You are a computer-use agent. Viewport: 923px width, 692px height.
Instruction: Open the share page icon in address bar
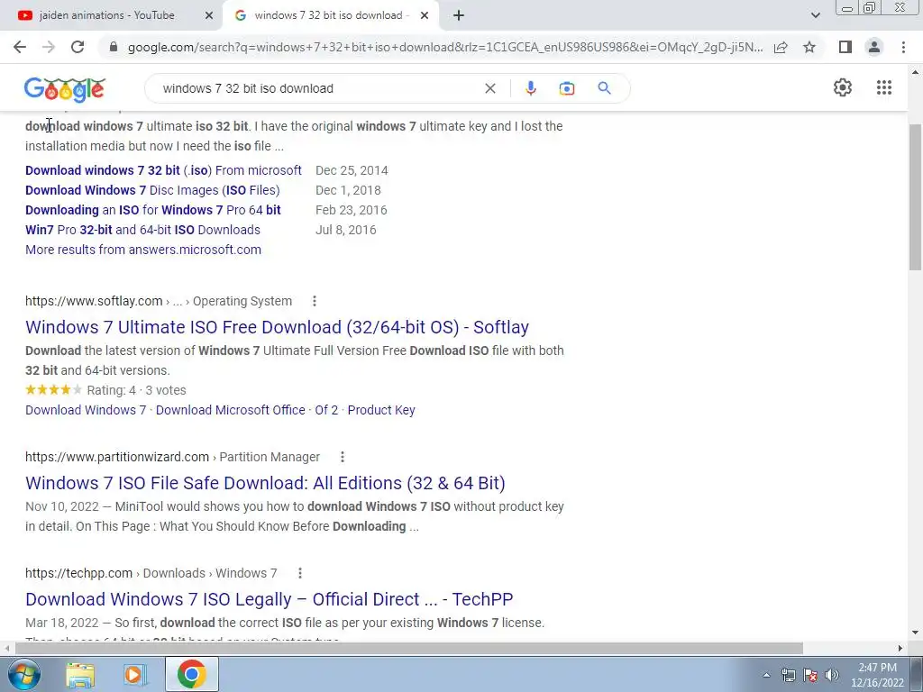pos(781,47)
